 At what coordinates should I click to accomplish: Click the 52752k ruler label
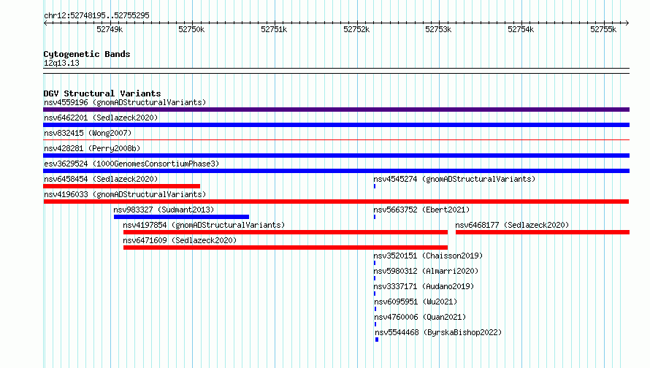356,29
